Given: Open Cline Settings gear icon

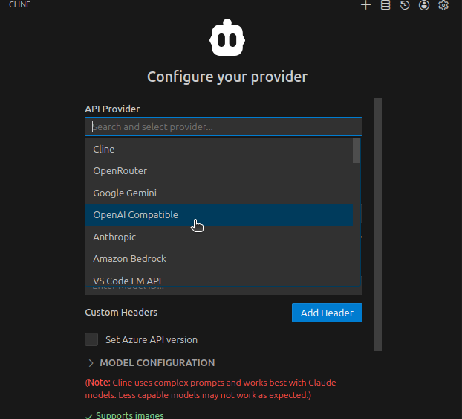Looking at the screenshot, I should 443,5.
